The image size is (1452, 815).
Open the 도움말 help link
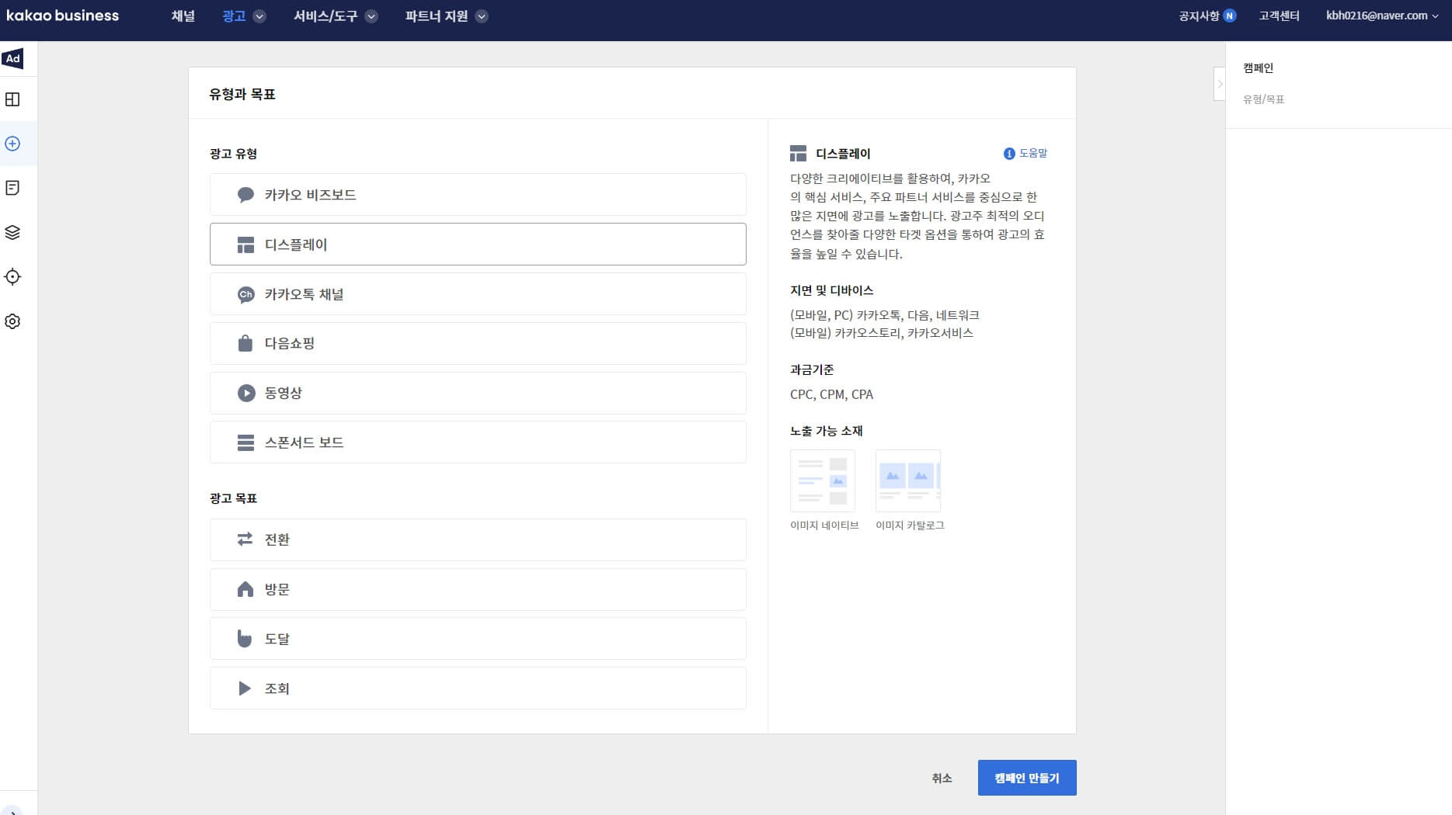point(1033,154)
